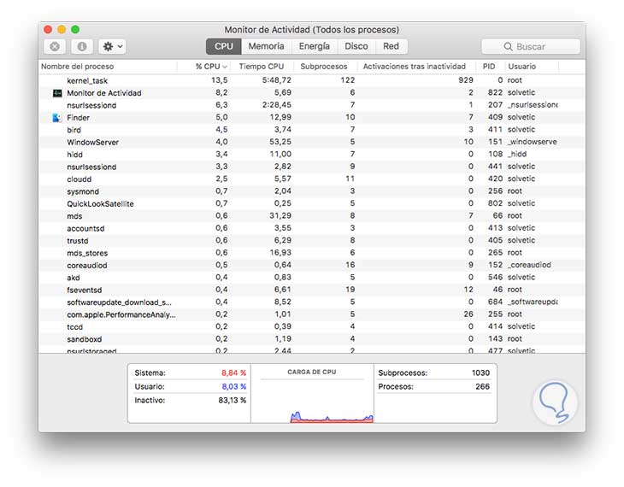Sort by Tiempo CPU column
The width and height of the screenshot is (624, 487).
point(262,67)
